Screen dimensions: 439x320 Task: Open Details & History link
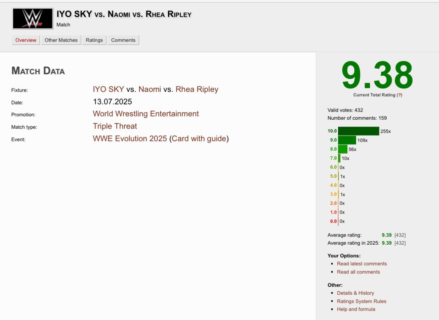356,293
